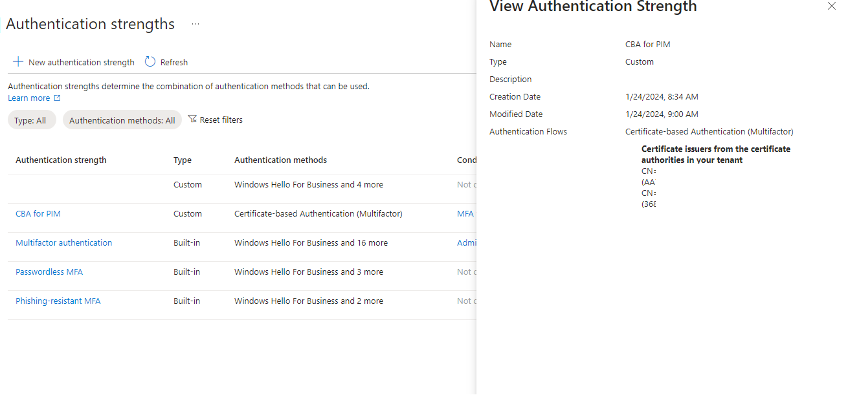Click the Description label in the panel

pos(511,80)
